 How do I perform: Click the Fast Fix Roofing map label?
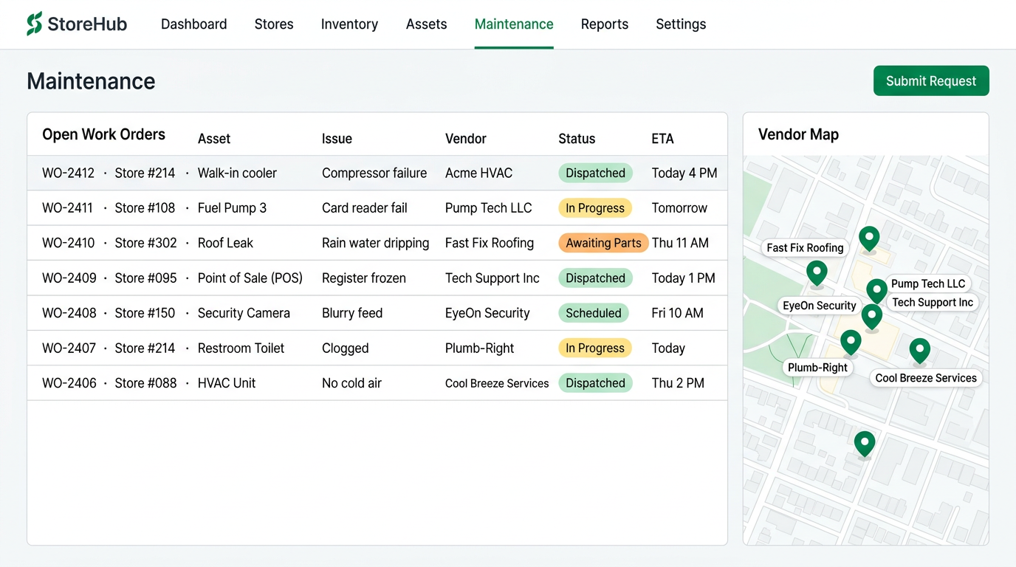click(805, 248)
